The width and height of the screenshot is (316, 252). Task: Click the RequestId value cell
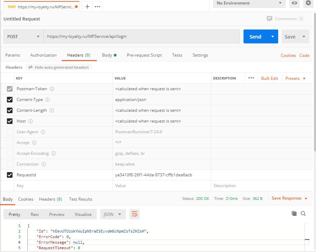pos(162,175)
